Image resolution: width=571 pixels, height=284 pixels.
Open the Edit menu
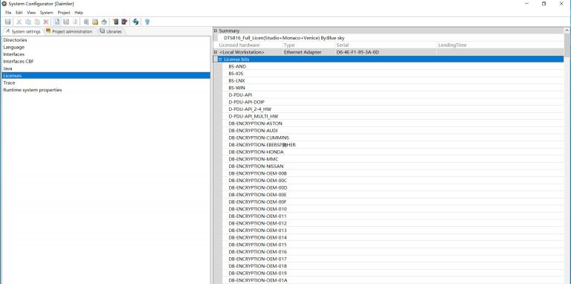pos(19,13)
